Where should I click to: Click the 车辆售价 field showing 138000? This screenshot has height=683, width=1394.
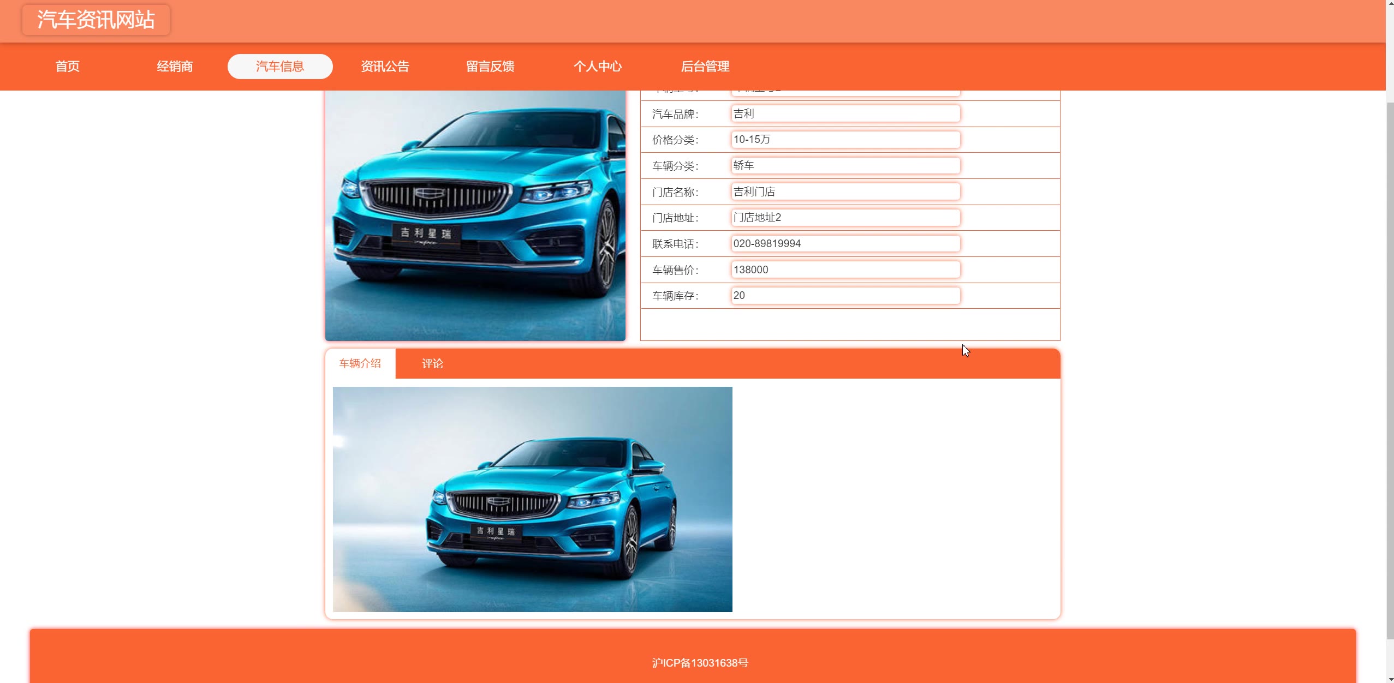(845, 269)
